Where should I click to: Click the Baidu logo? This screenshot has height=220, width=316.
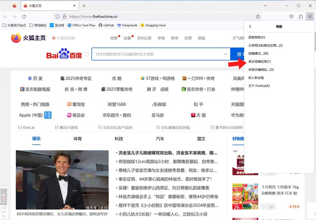[x=64, y=54]
